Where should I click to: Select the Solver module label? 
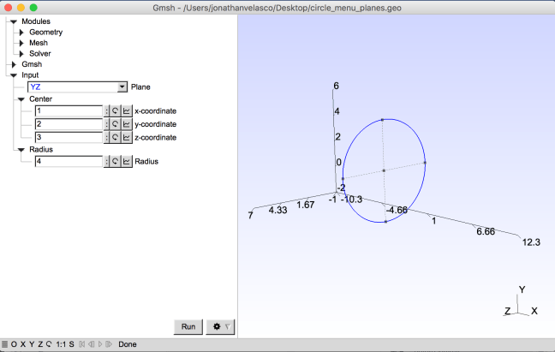tap(40, 54)
